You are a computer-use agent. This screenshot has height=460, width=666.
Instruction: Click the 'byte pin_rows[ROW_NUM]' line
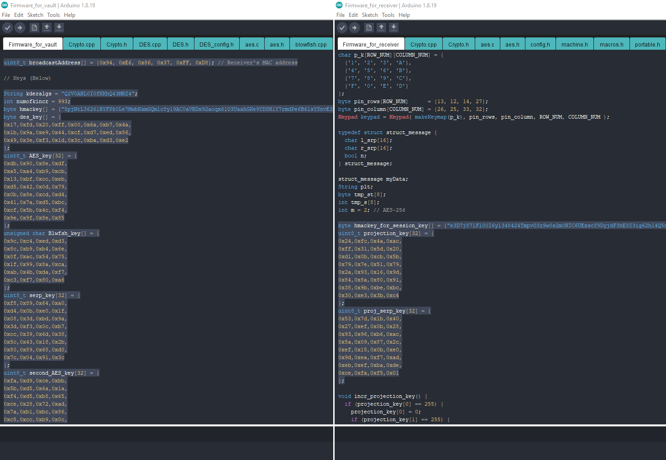coord(413,101)
